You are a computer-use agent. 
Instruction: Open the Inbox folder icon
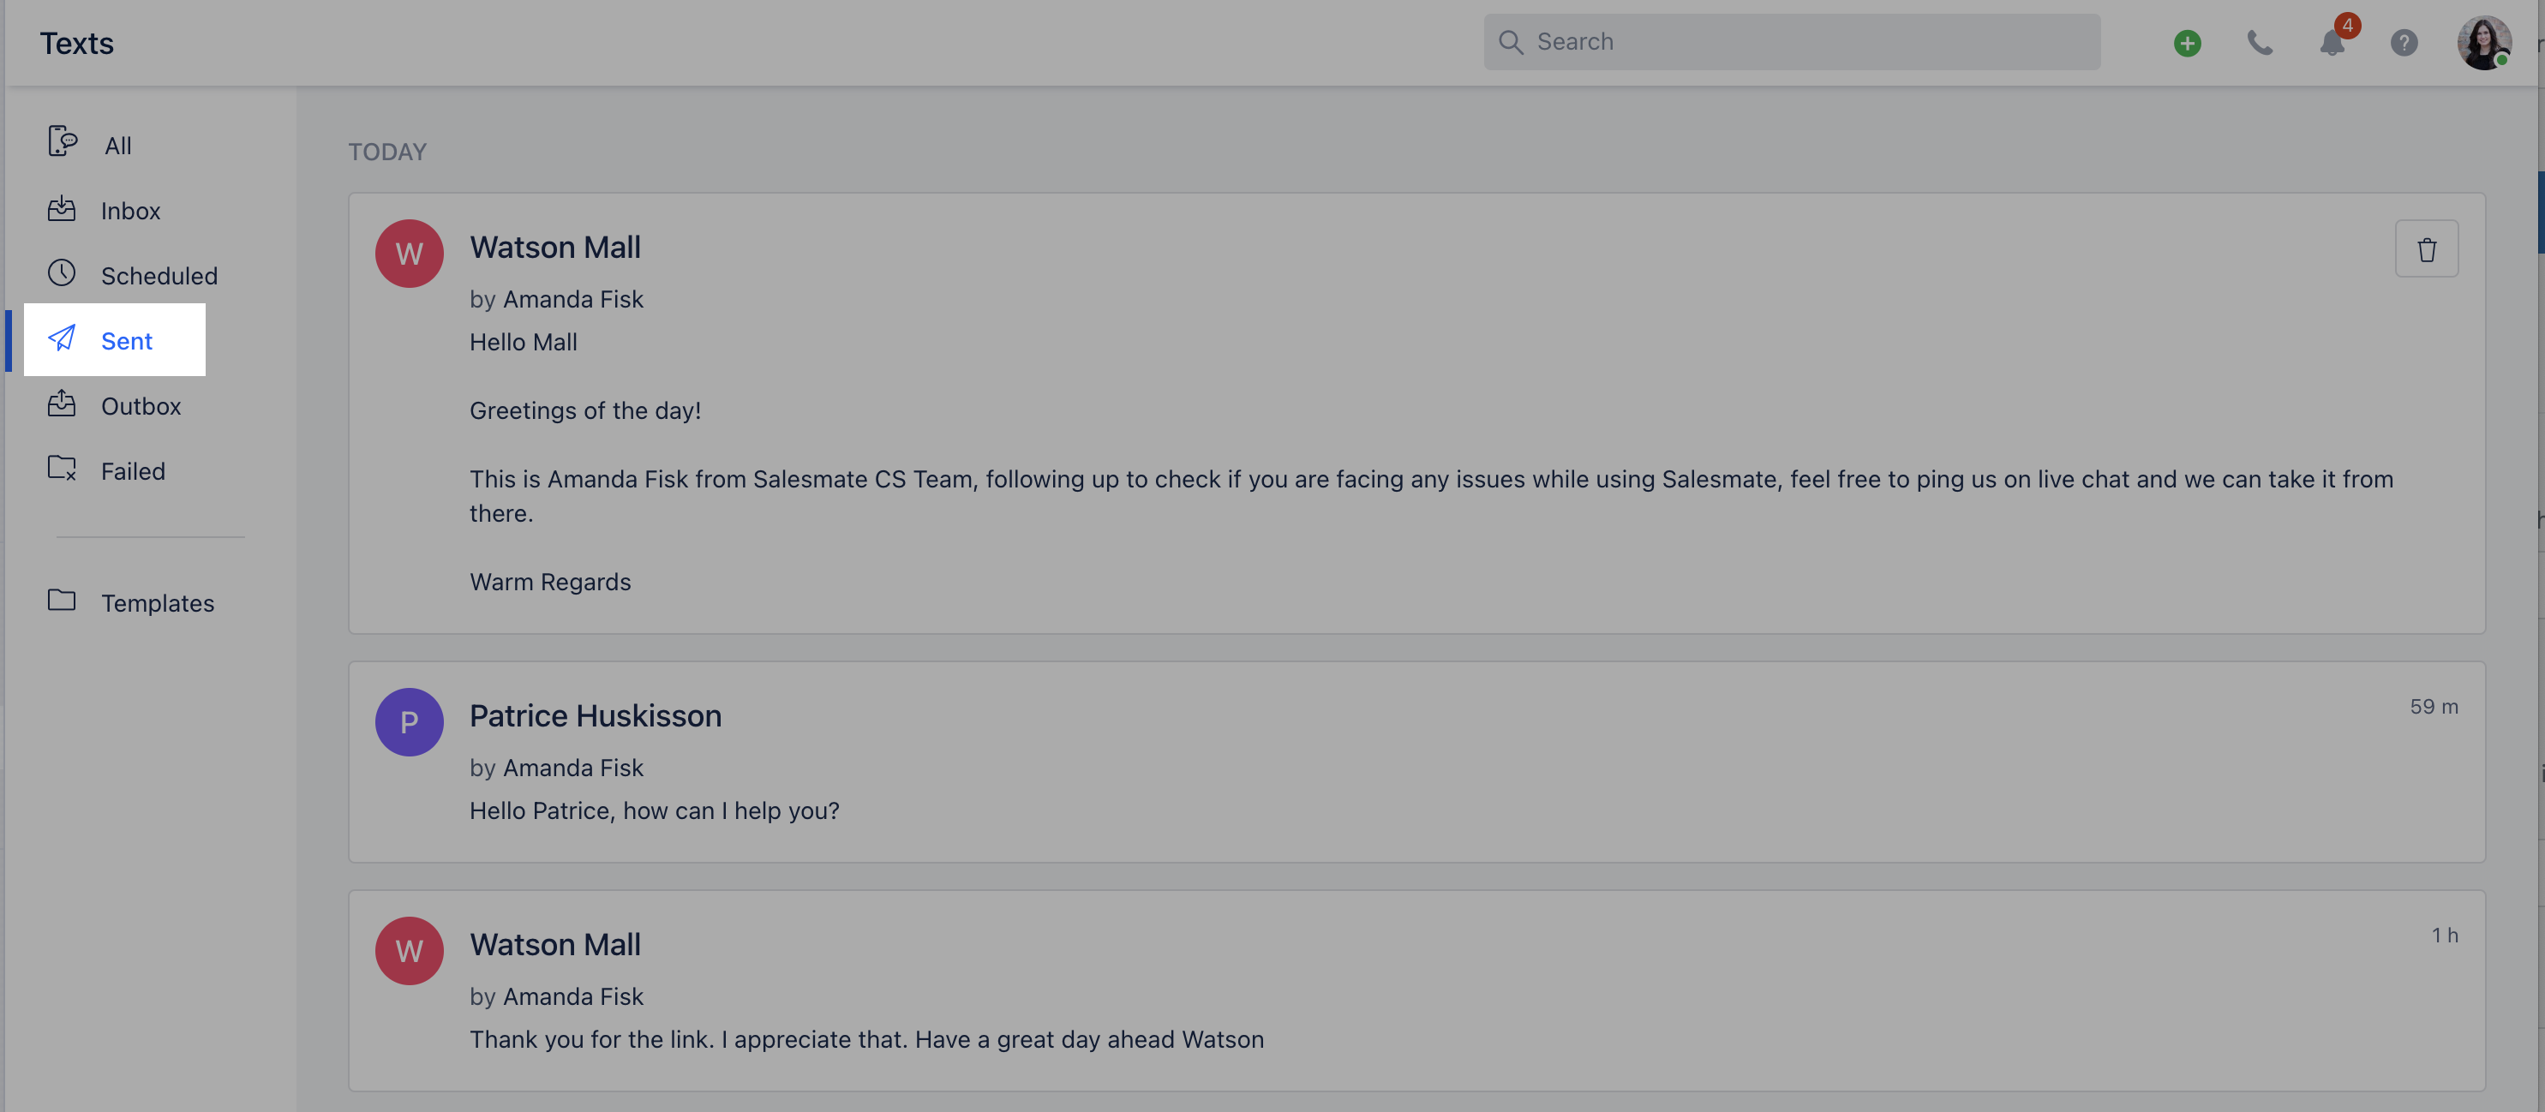coord(63,209)
